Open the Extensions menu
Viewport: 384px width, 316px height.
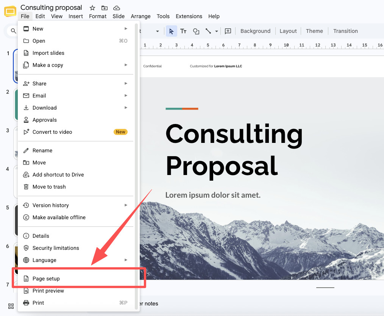[189, 16]
